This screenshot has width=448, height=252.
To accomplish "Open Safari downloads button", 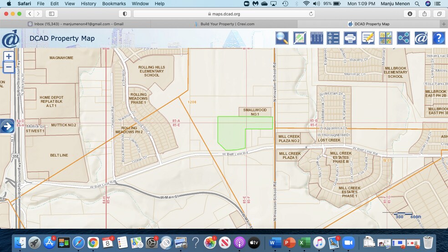I will pos(410,14).
